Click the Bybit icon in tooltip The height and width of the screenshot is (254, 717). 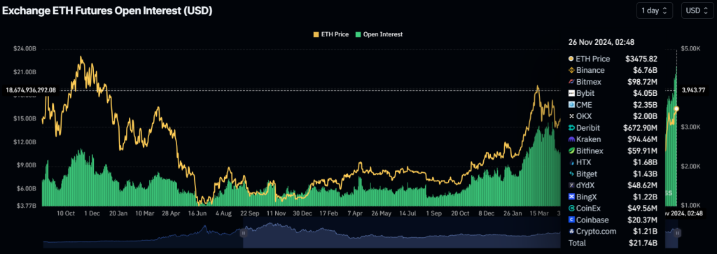click(x=571, y=93)
